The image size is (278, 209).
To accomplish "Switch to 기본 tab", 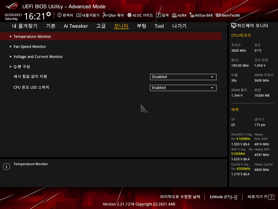I will (x=51, y=26).
